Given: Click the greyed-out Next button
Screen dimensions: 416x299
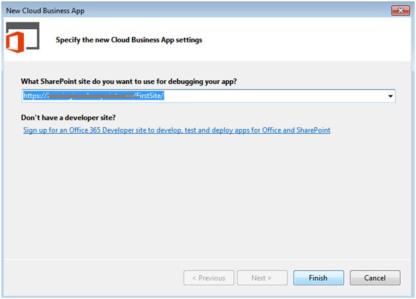Looking at the screenshot, I should 263,278.
